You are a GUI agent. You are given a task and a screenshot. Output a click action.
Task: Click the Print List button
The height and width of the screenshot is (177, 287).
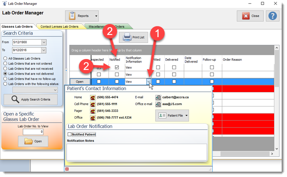click(133, 37)
